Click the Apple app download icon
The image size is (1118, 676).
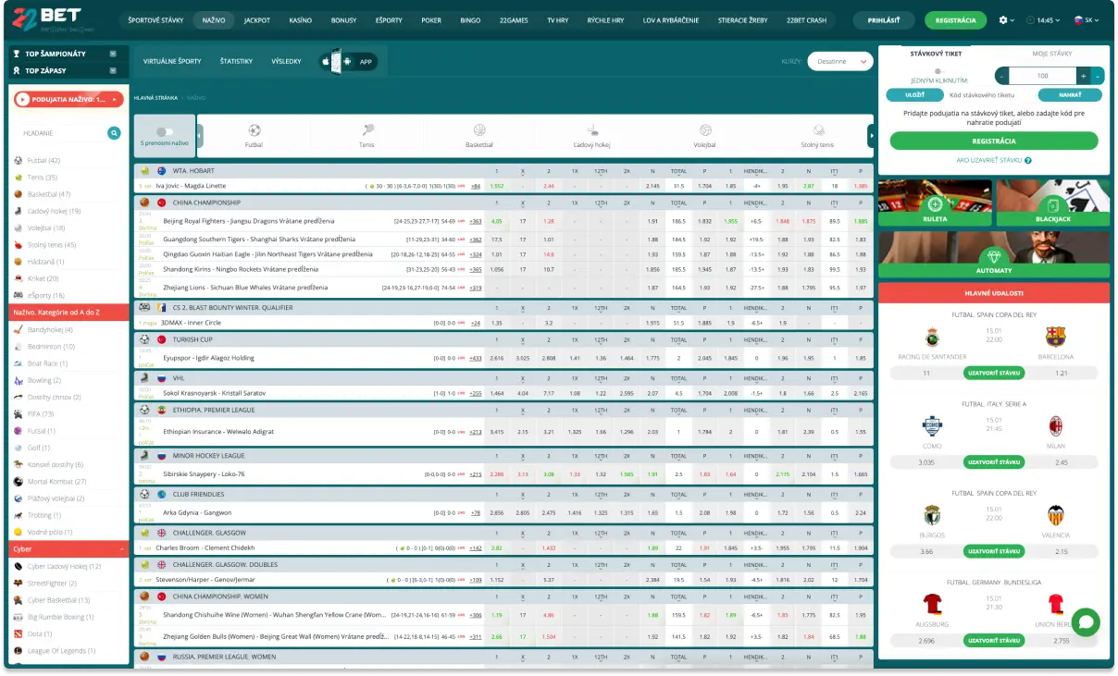click(x=326, y=62)
